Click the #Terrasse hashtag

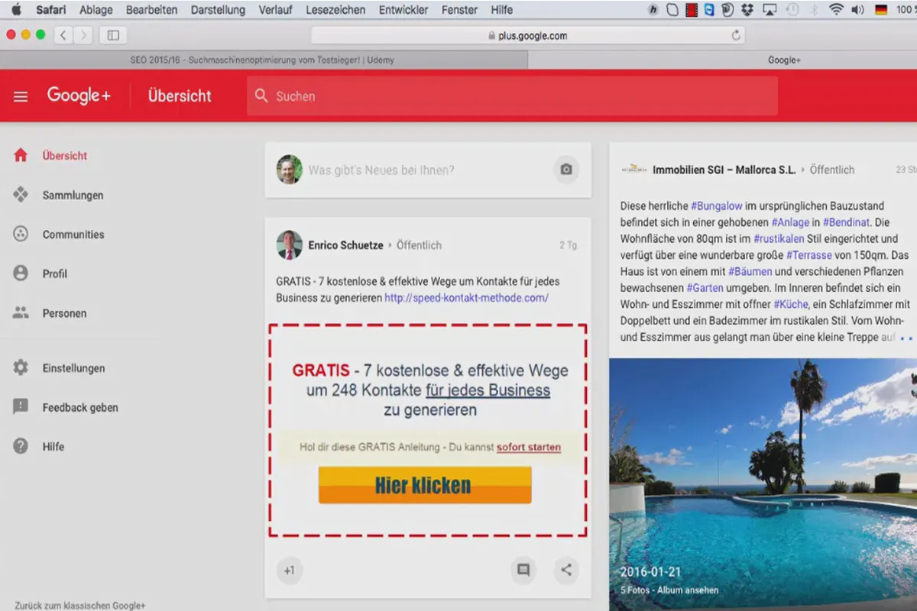click(811, 255)
